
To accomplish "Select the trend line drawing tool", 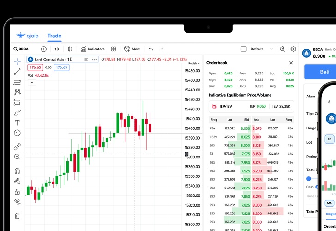I will click(x=18, y=72).
